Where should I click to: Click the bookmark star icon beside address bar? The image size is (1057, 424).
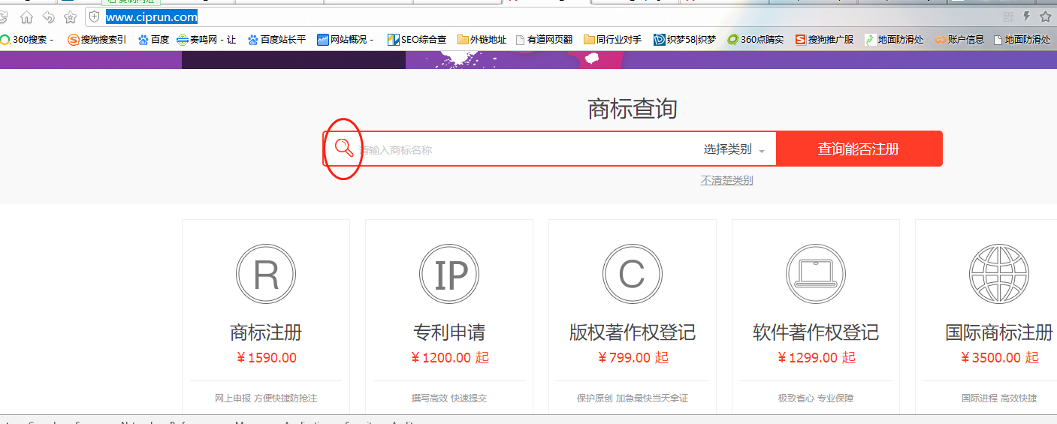coord(70,17)
